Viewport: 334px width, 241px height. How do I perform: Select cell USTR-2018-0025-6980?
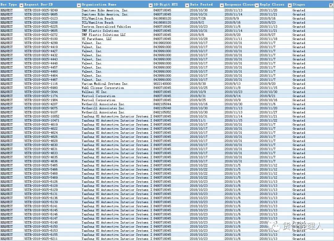pyautogui.click(x=52, y=88)
